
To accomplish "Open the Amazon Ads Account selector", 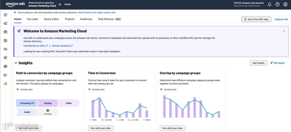I will (249, 4).
